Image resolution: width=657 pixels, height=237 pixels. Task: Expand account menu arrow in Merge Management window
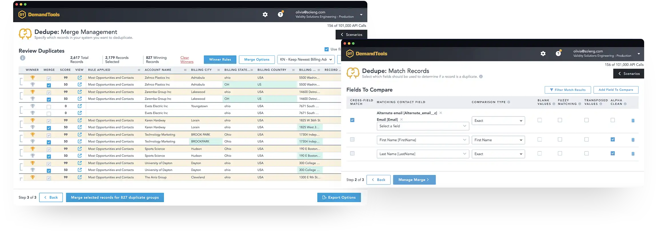click(x=361, y=15)
